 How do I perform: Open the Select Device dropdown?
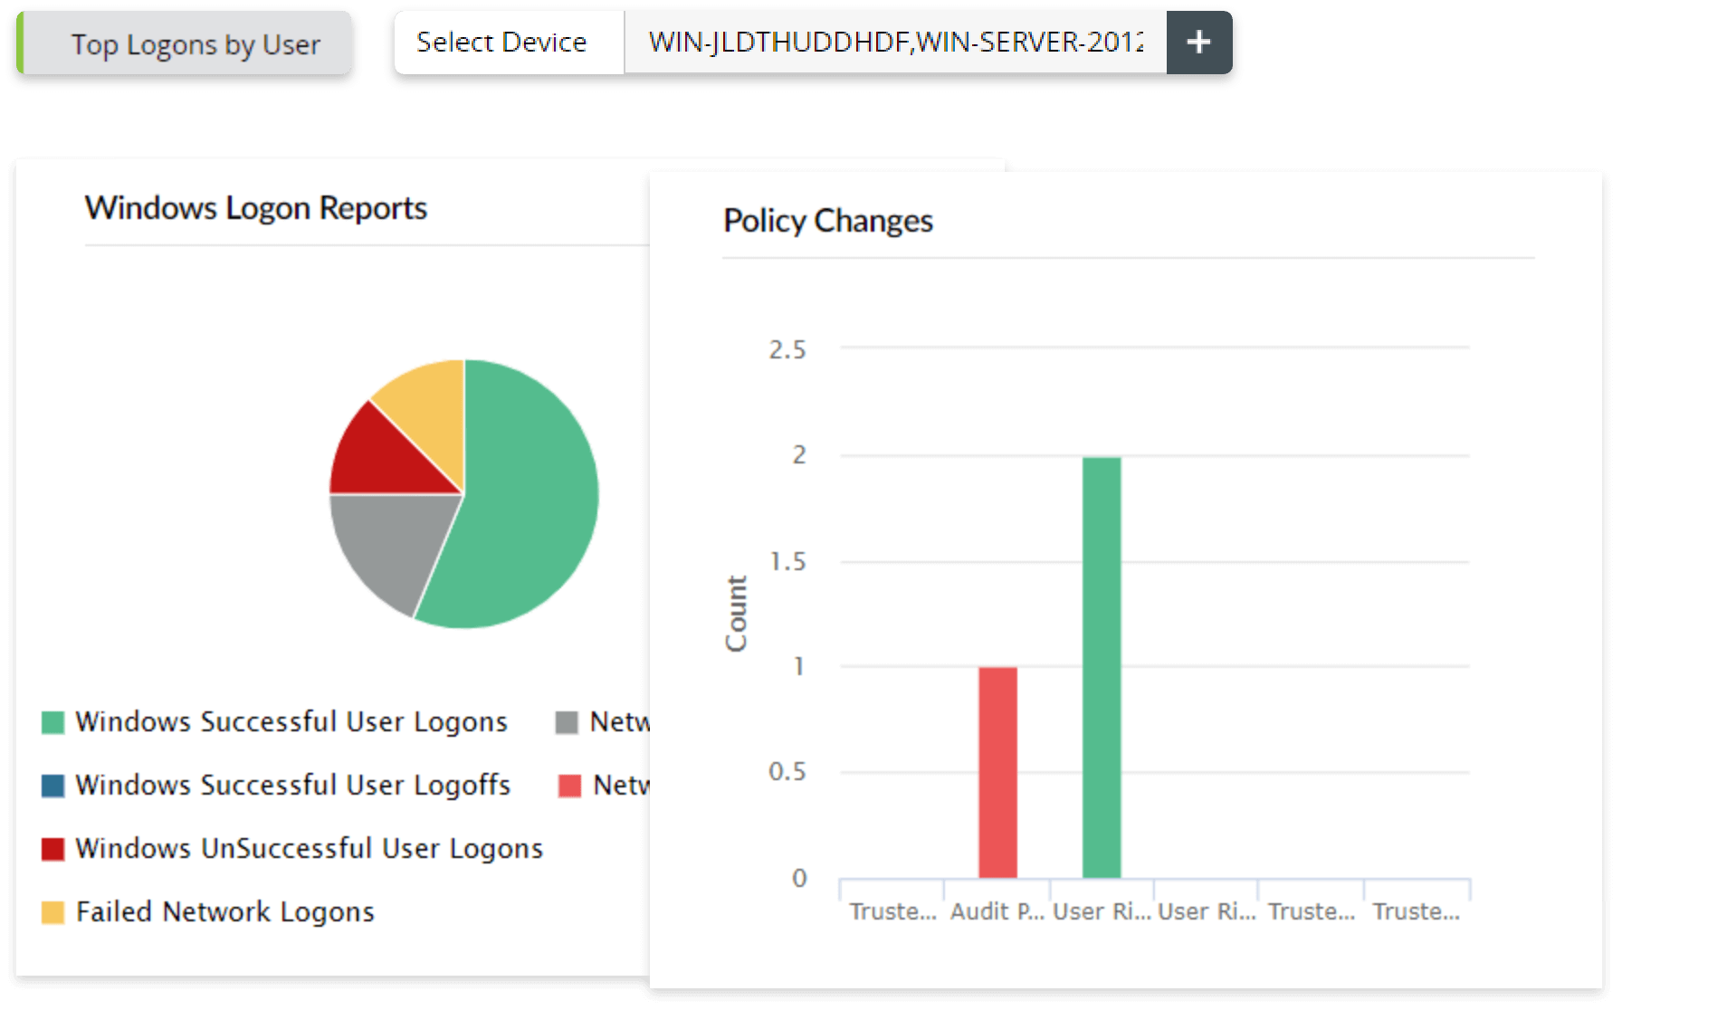pos(501,43)
